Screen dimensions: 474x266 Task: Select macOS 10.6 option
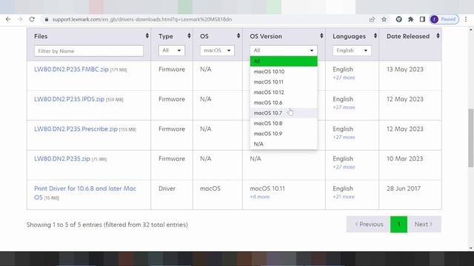pyautogui.click(x=284, y=103)
